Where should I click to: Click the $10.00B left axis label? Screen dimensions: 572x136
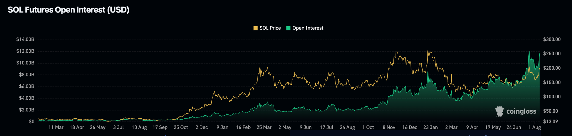coord(25,63)
